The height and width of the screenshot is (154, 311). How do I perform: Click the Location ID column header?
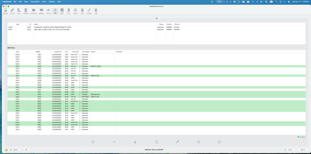[x=58, y=52]
